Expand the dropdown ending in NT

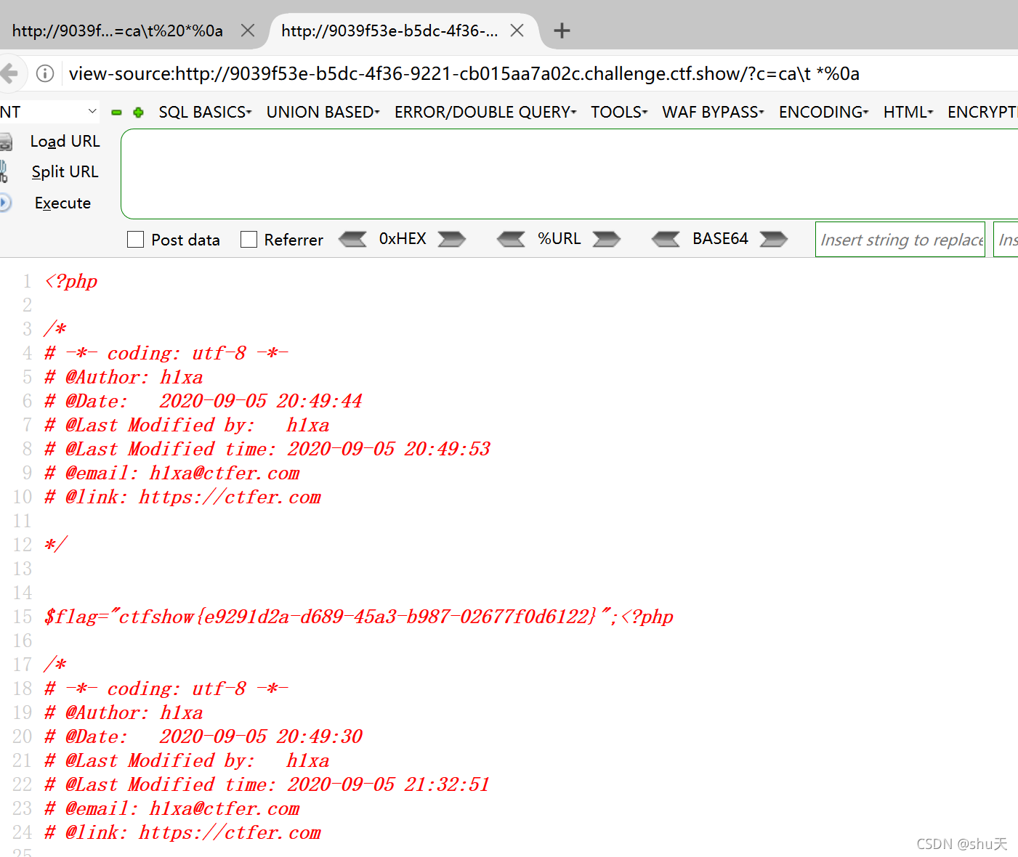49,112
